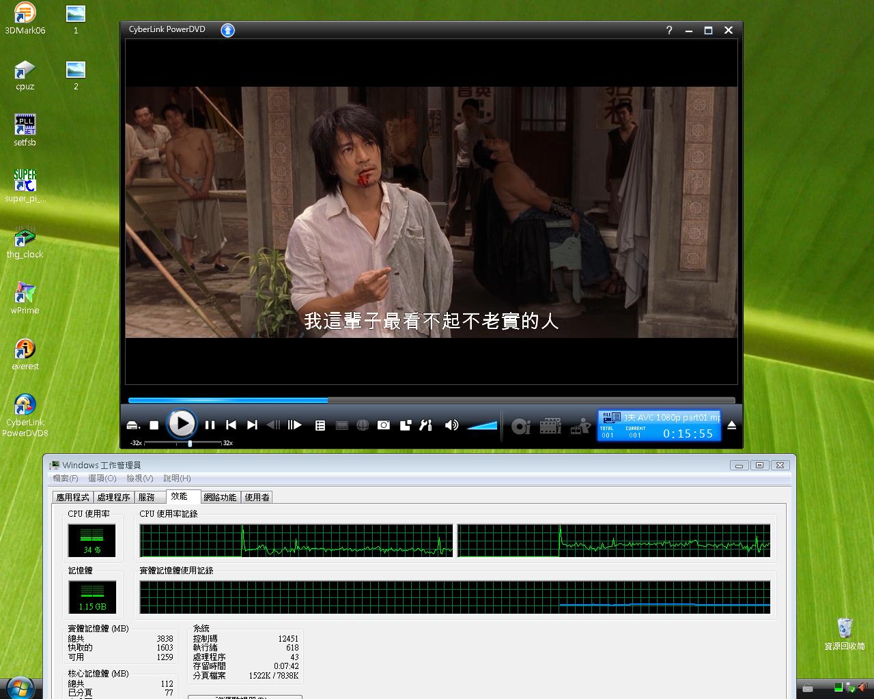
Task: Click the blue upgrade arrow in title bar
Action: pos(227,30)
